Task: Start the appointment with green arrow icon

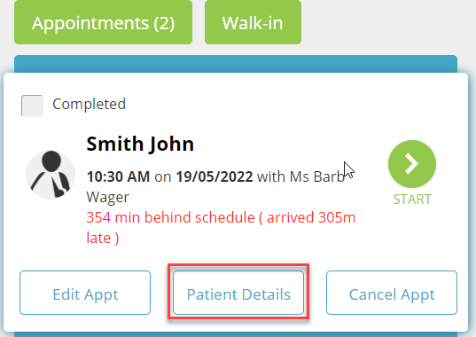Action: 412,164
